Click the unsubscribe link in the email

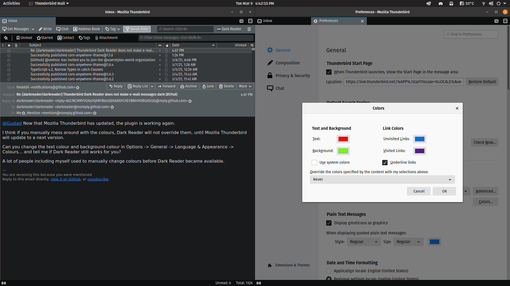point(98,179)
